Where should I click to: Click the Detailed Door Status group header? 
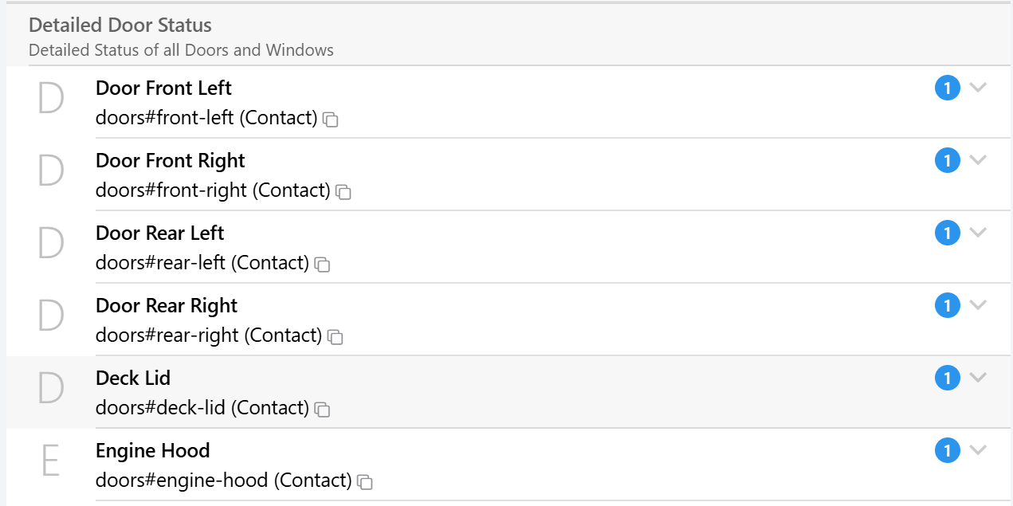point(509,35)
